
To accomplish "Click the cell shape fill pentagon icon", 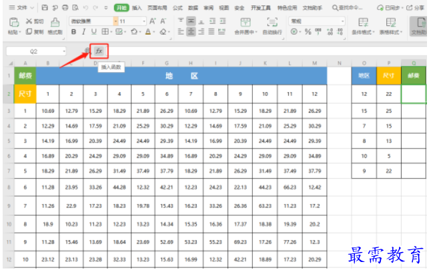I will pos(134,32).
